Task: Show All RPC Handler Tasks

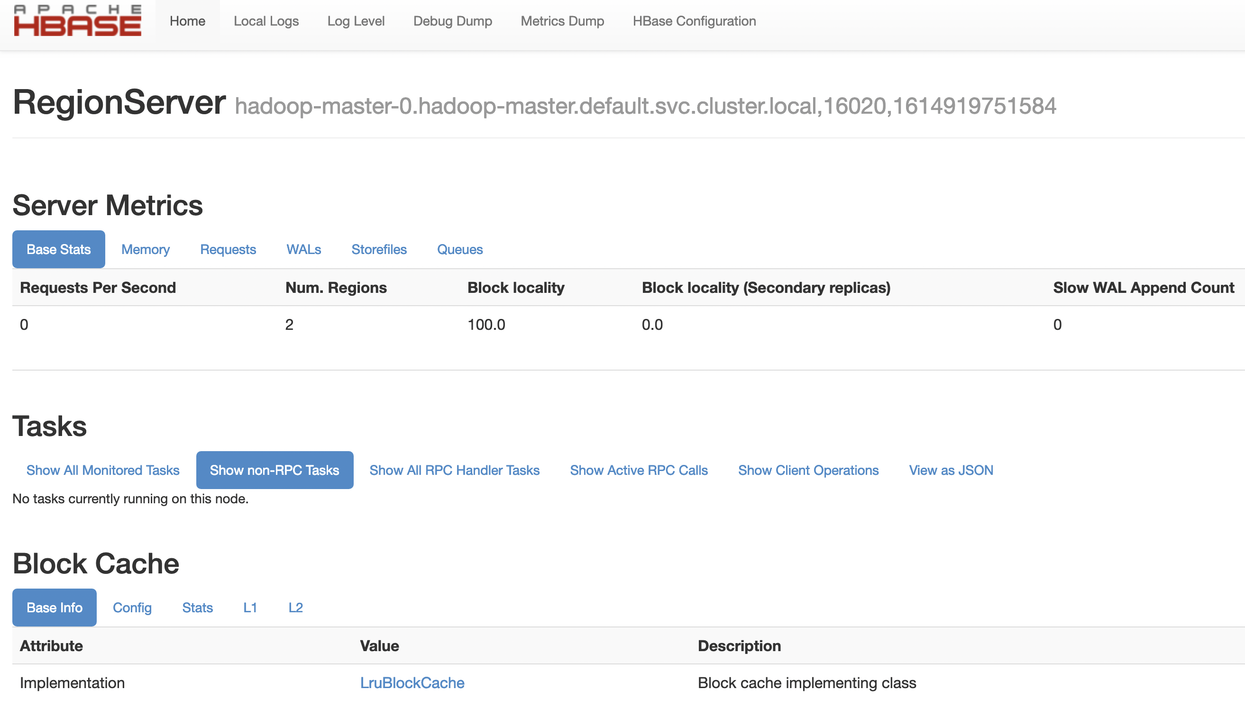Action: pyautogui.click(x=454, y=470)
